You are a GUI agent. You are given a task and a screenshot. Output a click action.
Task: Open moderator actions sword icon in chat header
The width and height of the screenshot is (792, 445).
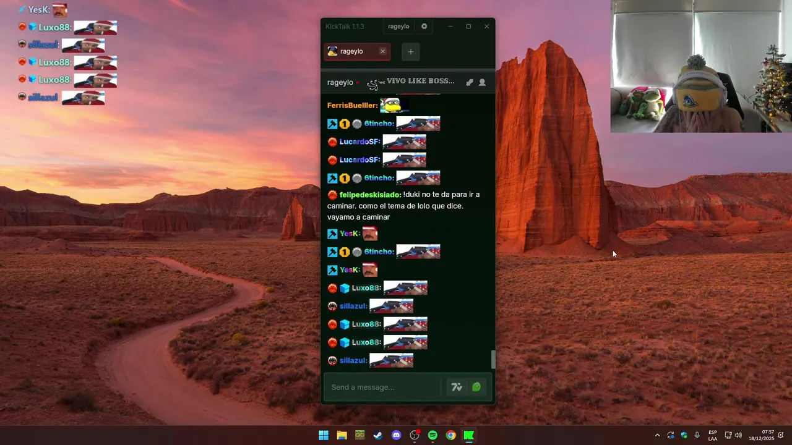[x=470, y=82]
